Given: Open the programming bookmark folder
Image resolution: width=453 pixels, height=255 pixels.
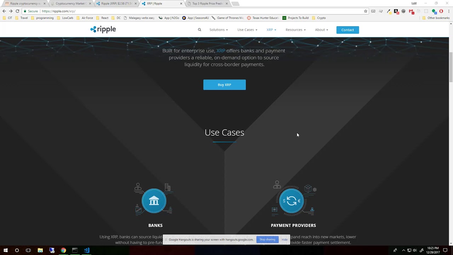Looking at the screenshot, I should pos(42,18).
